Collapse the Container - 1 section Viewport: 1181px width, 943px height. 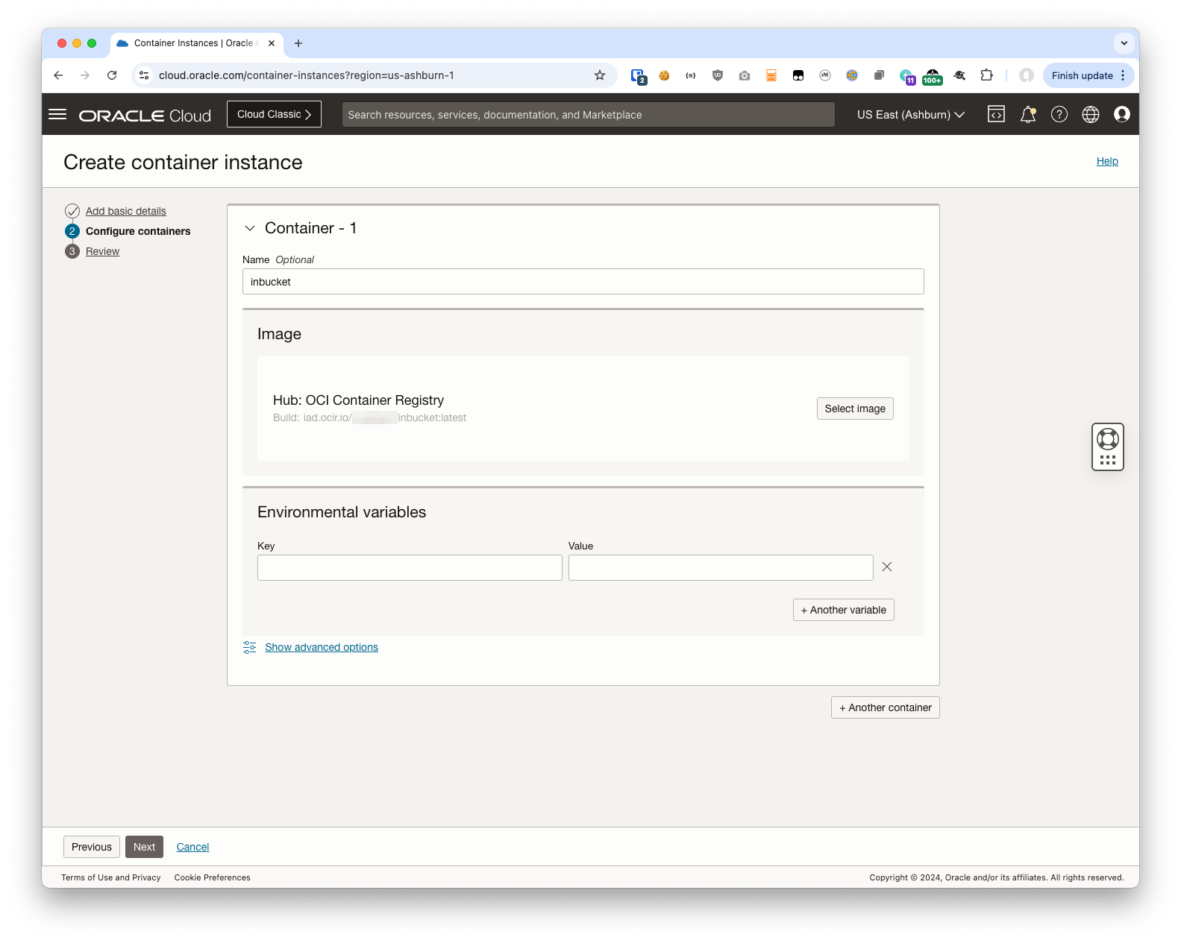click(250, 228)
